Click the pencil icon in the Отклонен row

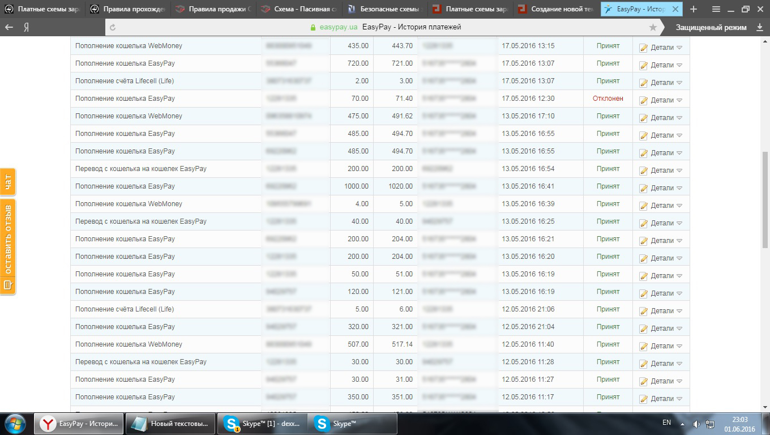(x=643, y=101)
